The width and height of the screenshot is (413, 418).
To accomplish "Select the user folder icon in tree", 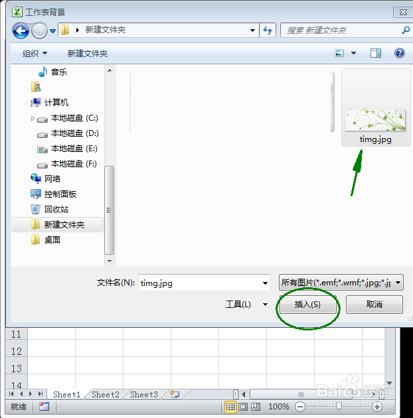I will pos(36,87).
